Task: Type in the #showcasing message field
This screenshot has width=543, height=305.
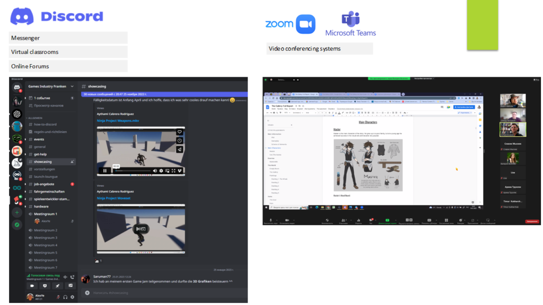Action: [x=164, y=292]
